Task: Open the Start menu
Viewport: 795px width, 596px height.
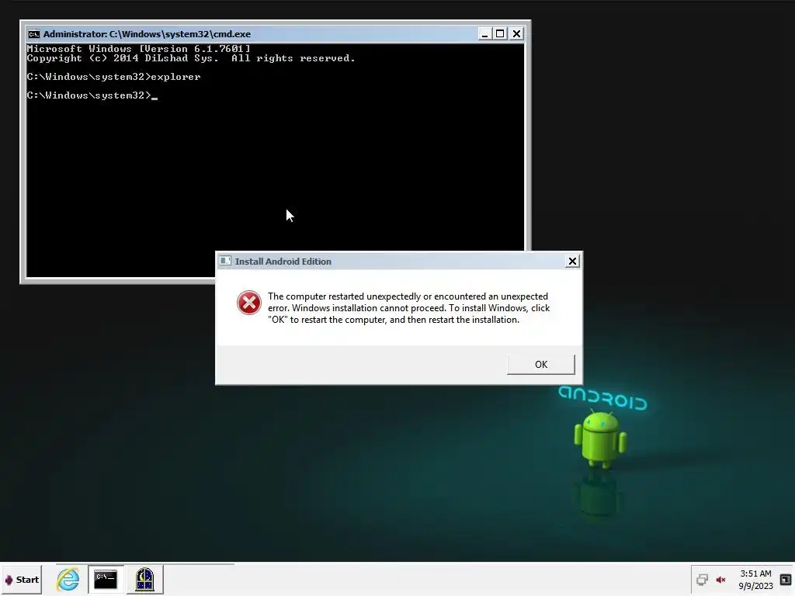Action: click(22, 580)
